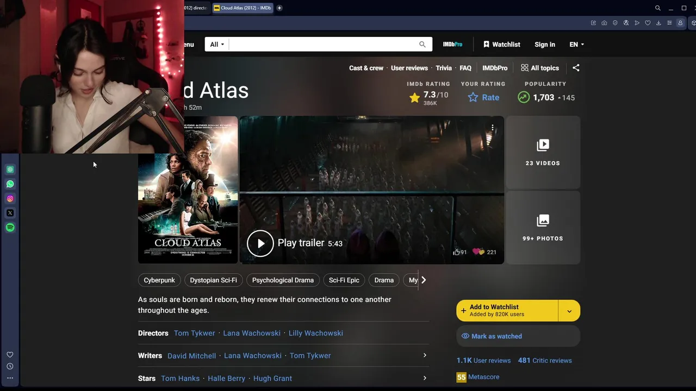Open the EN language dropdown

(x=577, y=45)
